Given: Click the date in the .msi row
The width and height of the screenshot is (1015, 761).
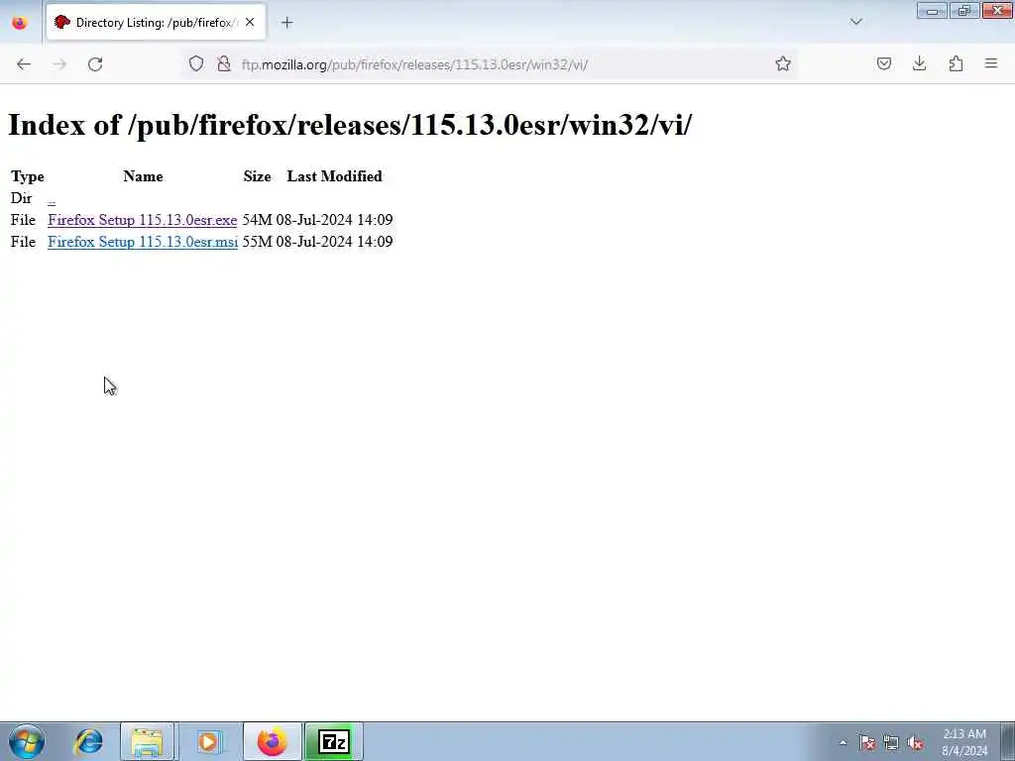Looking at the screenshot, I should tap(335, 242).
